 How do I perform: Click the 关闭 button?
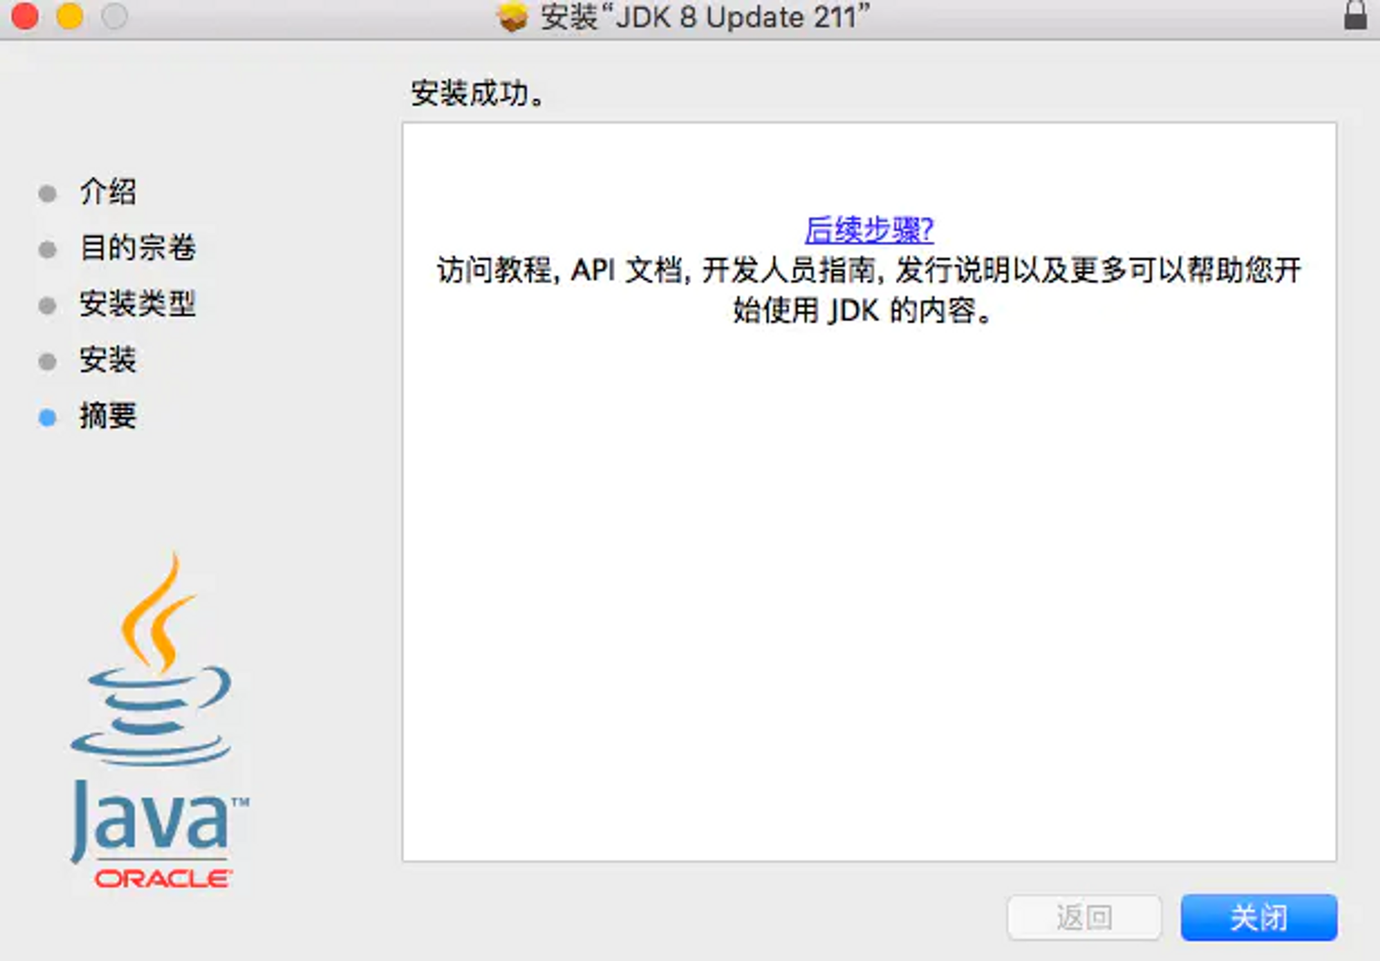click(x=1259, y=918)
